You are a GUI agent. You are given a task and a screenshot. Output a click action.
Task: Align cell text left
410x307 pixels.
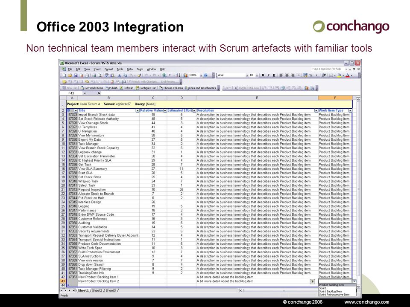point(281,75)
